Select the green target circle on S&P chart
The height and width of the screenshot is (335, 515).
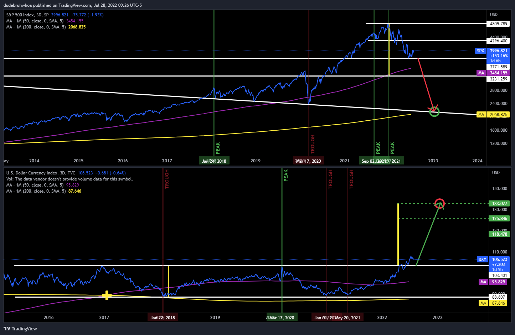point(434,111)
